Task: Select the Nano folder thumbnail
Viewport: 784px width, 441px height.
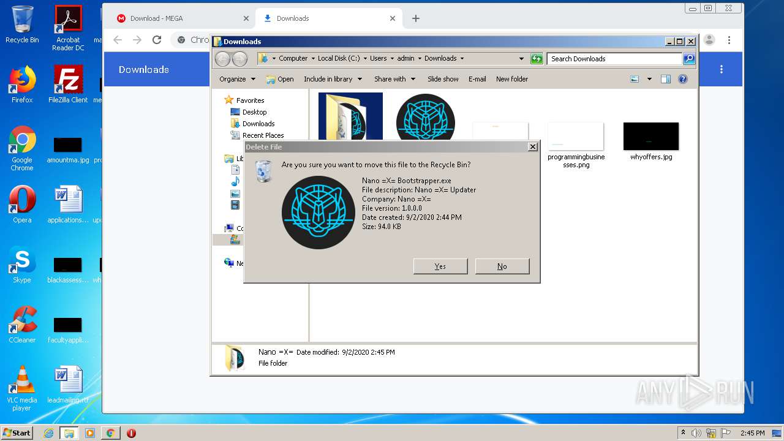Action: pos(350,116)
